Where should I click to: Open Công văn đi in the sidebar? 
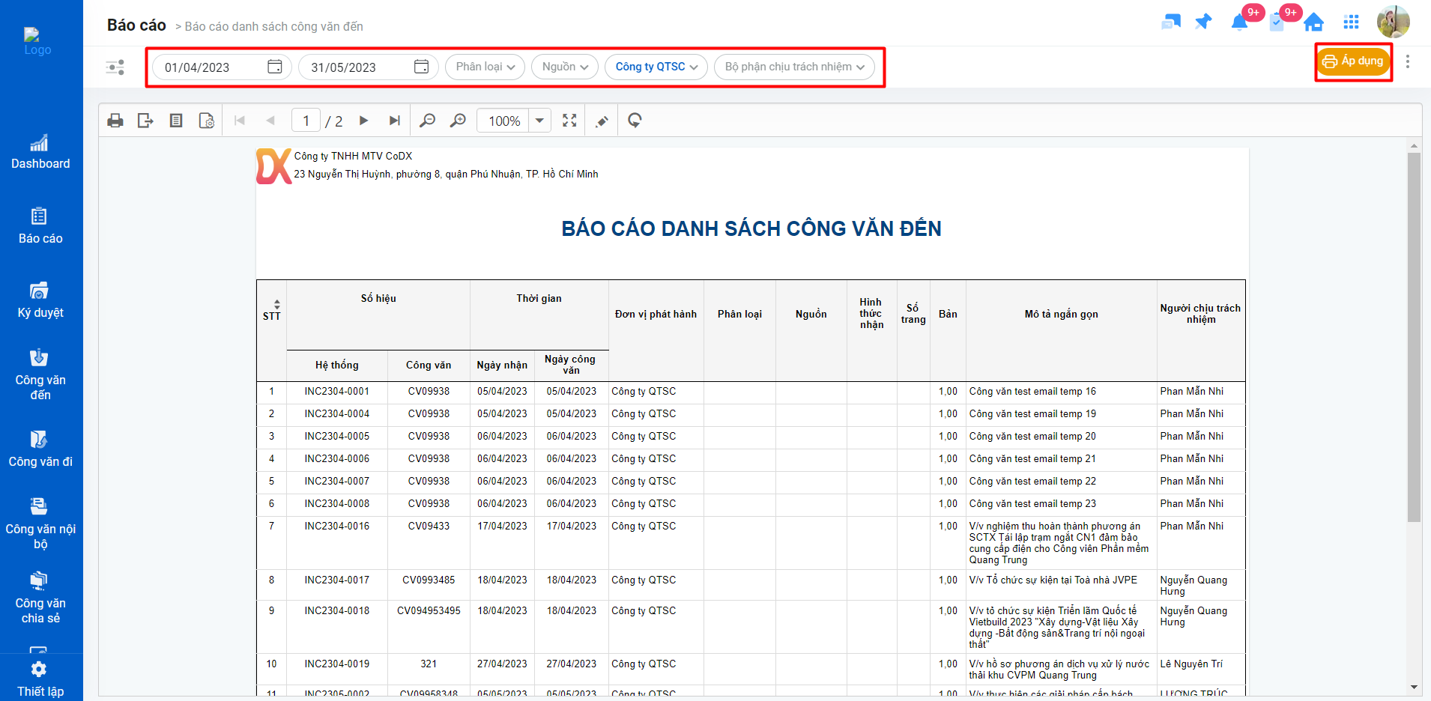click(40, 449)
